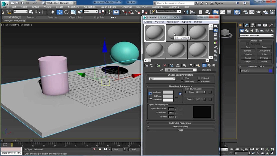Click the Rendering menu
The image size is (277, 156).
(x=126, y=7)
